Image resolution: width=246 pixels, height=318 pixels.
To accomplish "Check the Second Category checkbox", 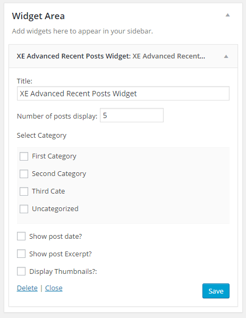I will (x=24, y=174).
